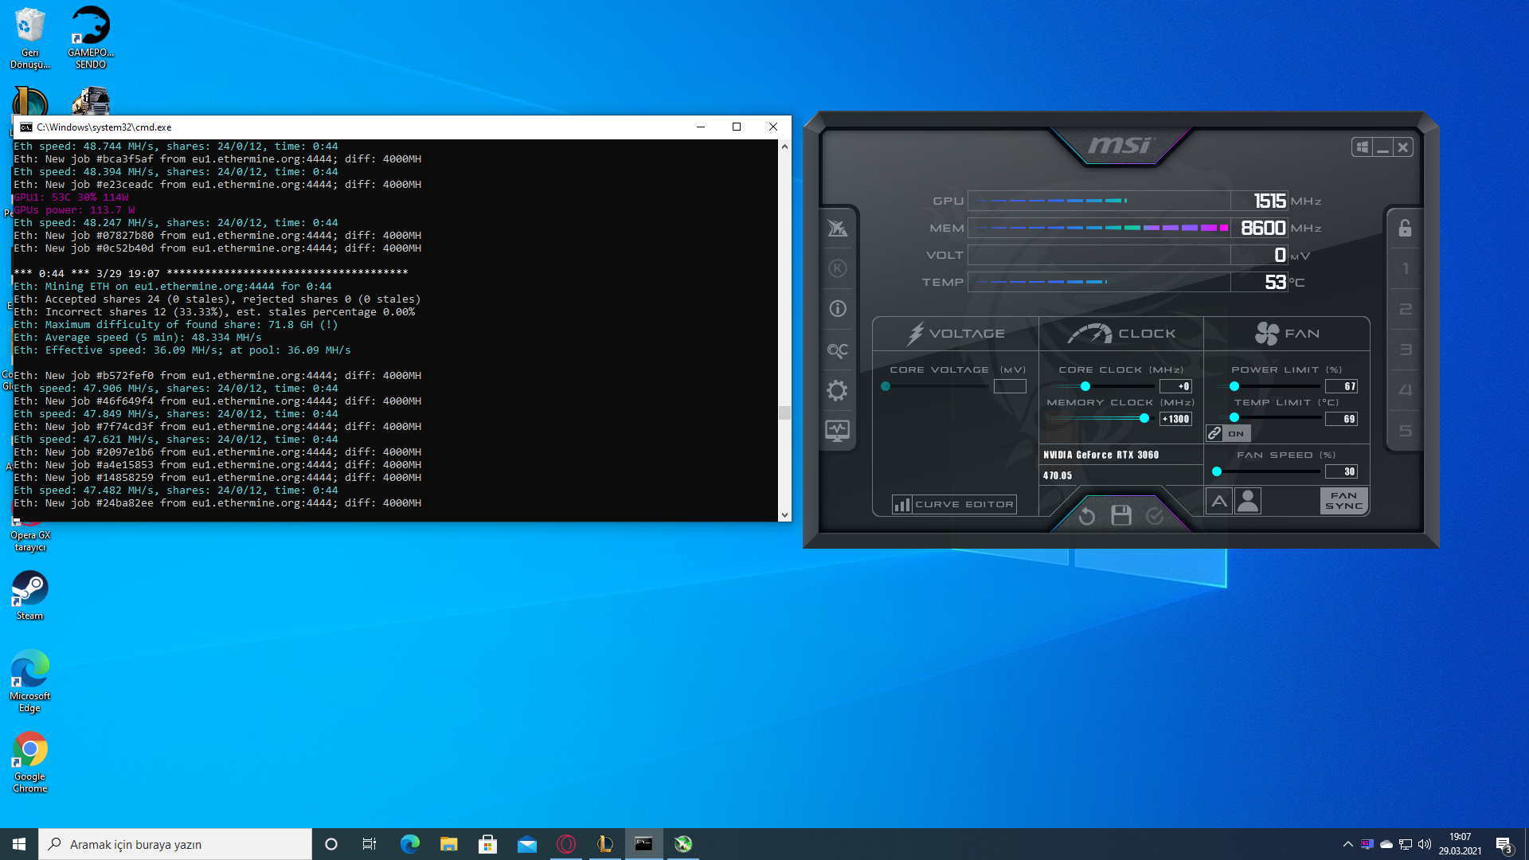Open the hardware monitor window icon
The image size is (1529, 860).
[x=837, y=431]
